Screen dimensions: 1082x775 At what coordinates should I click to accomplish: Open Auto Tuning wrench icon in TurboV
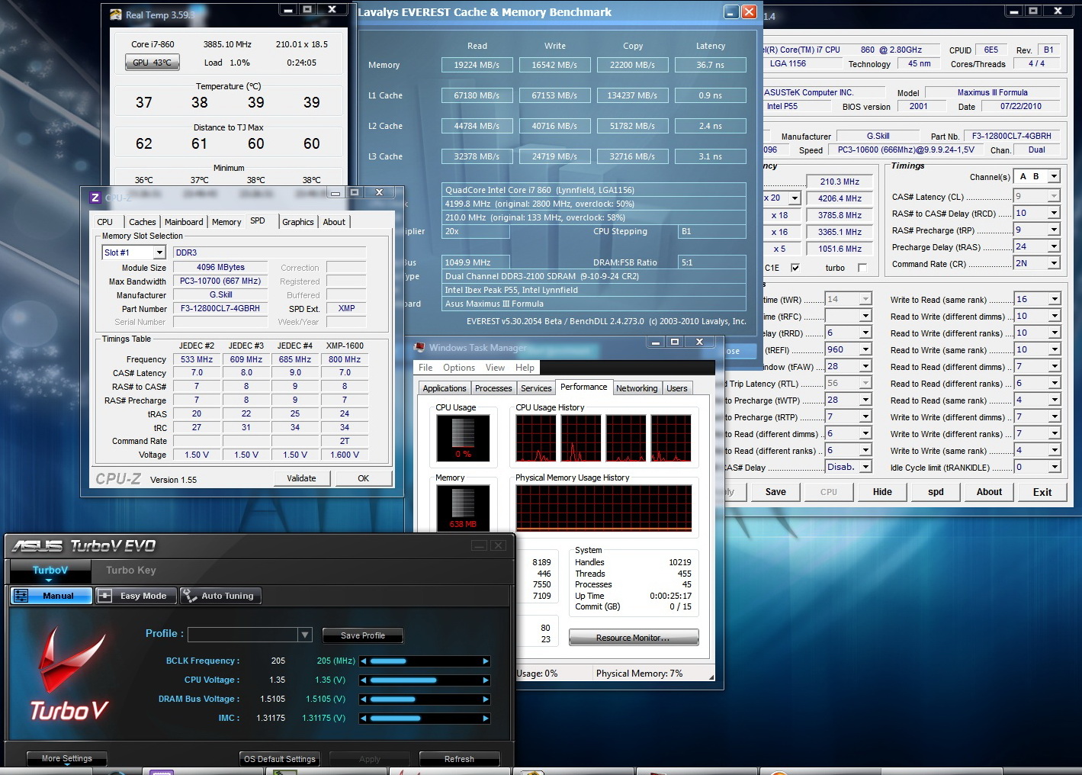tap(189, 596)
